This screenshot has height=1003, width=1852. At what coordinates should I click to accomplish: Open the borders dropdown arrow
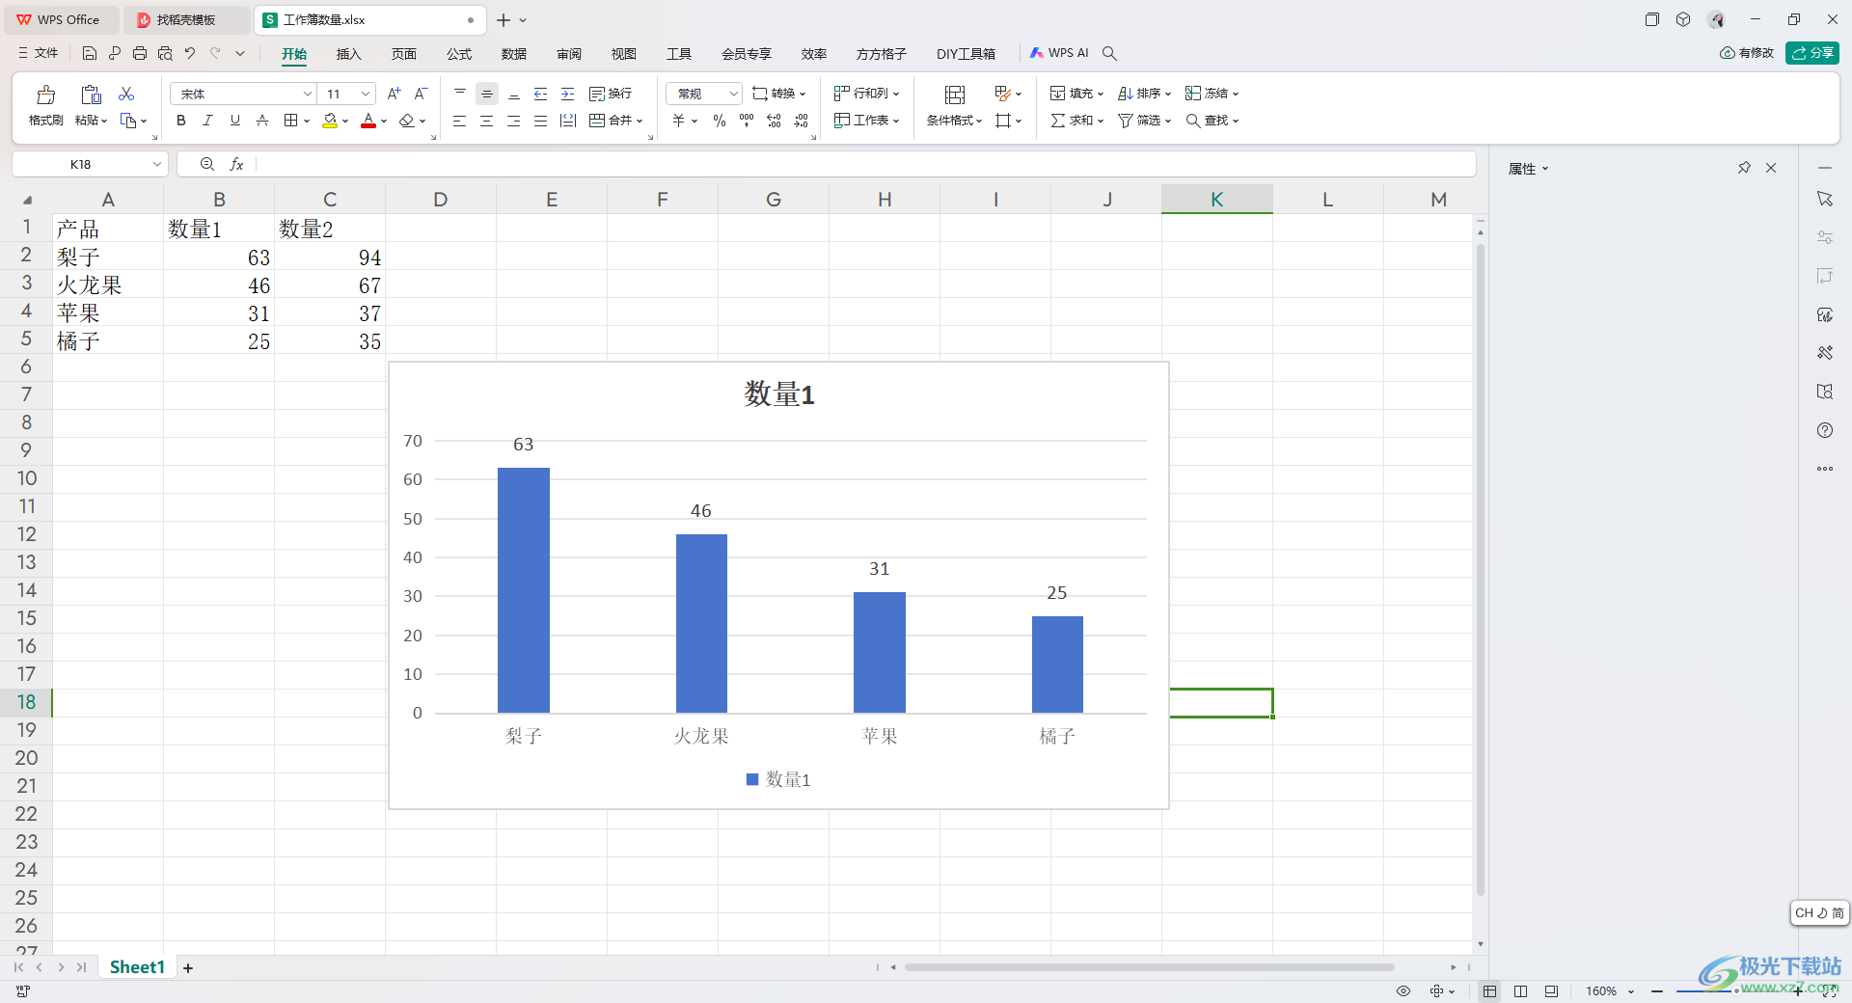pyautogui.click(x=307, y=122)
